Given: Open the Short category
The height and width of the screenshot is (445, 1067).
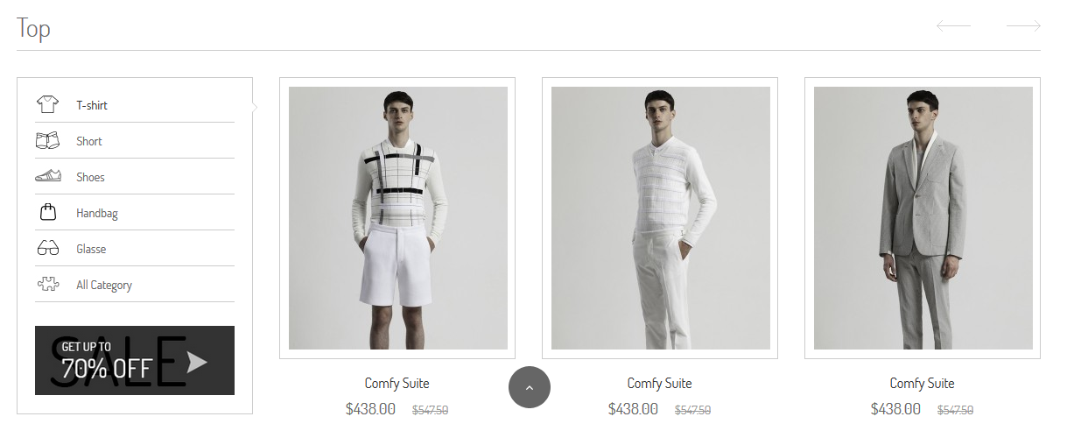Looking at the screenshot, I should coord(89,141).
